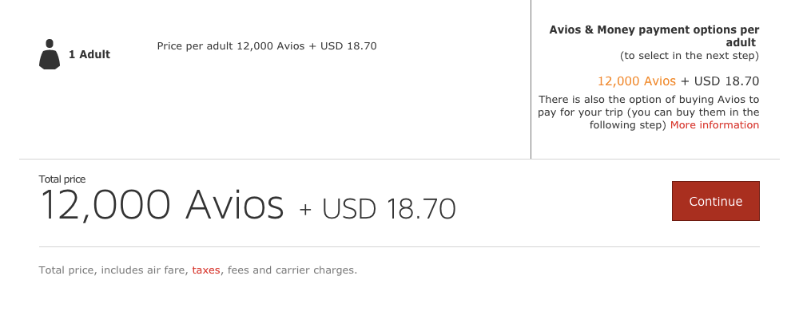Viewport: 799px width, 323px height.
Task: Click the "Total price, includes air fare" text
Action: pos(113,270)
